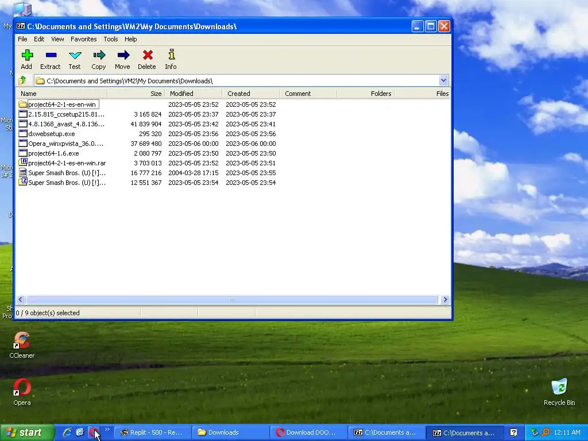Click the address path input field
This screenshot has width=588, height=441.
[x=237, y=80]
